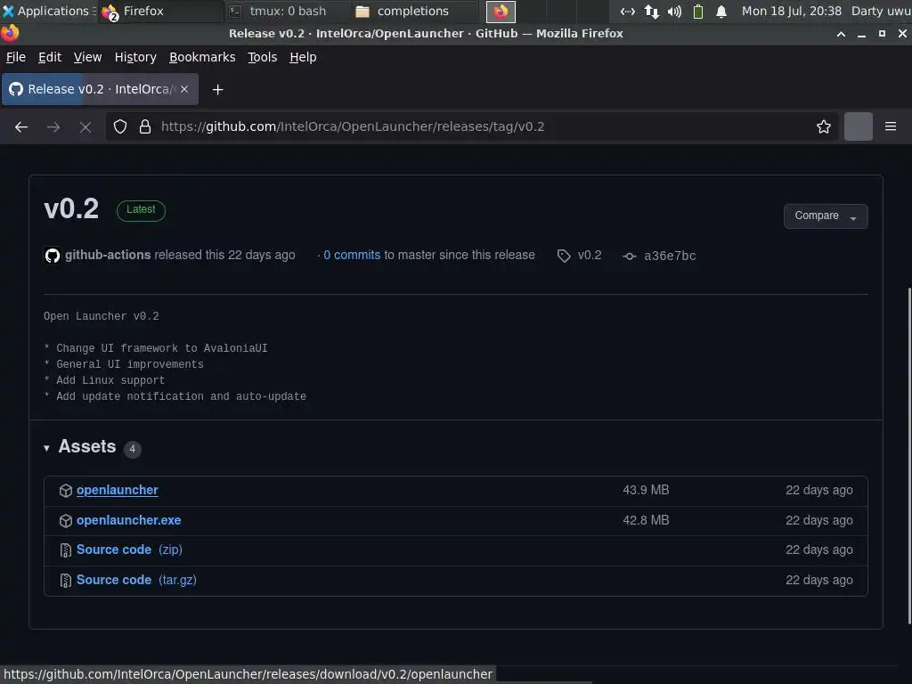The height and width of the screenshot is (684, 912).
Task: Bookmark this page with the star icon
Action: (824, 126)
